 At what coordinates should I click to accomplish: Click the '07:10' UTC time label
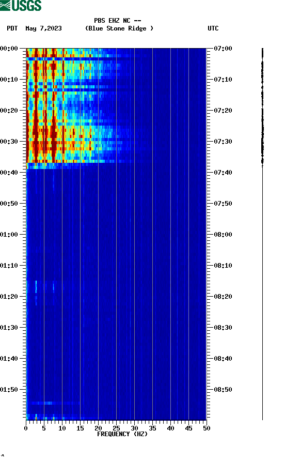pyautogui.click(x=223, y=80)
